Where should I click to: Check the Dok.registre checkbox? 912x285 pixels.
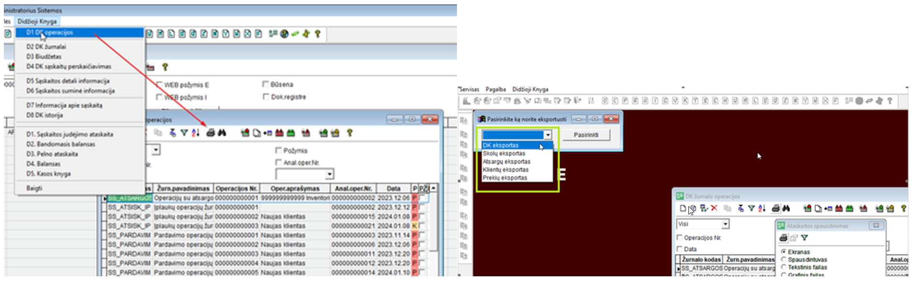266,97
